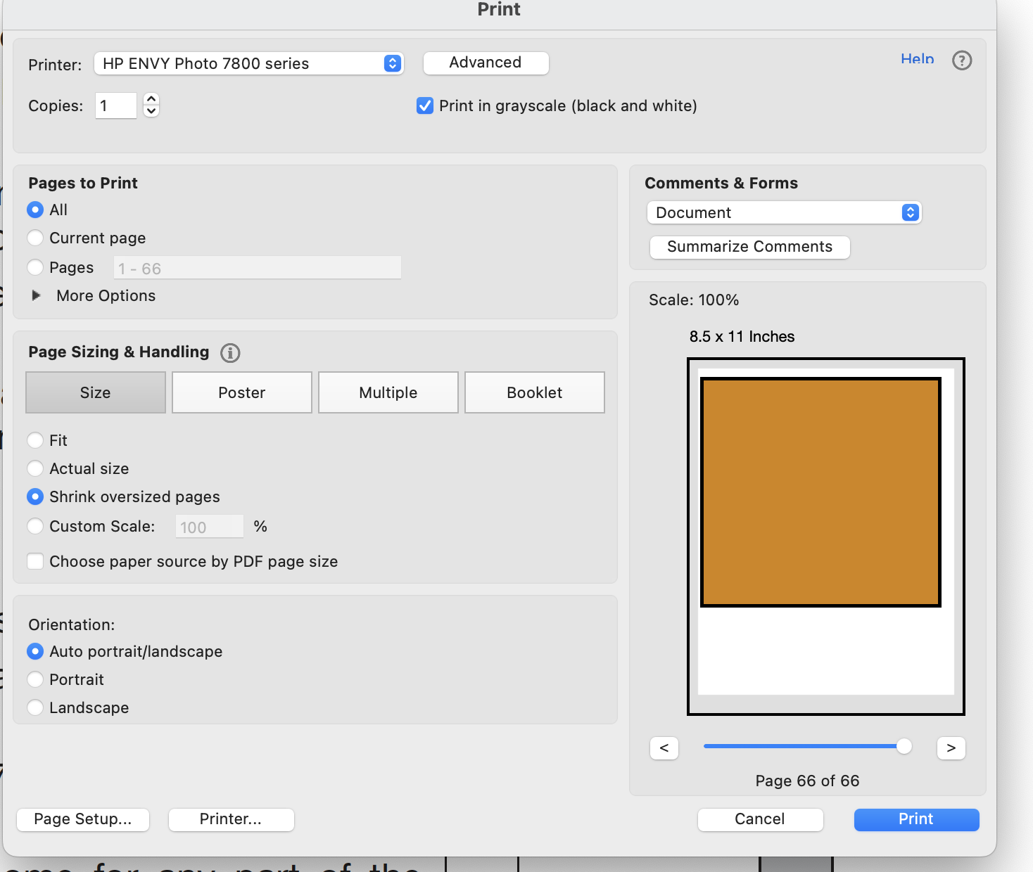Open the Printer dropdown menu
This screenshot has width=1033, height=872.
[248, 63]
